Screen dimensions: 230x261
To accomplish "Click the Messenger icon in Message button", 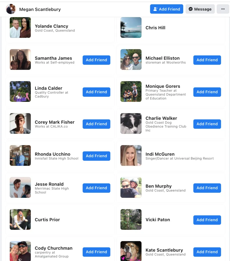I will [191, 9].
